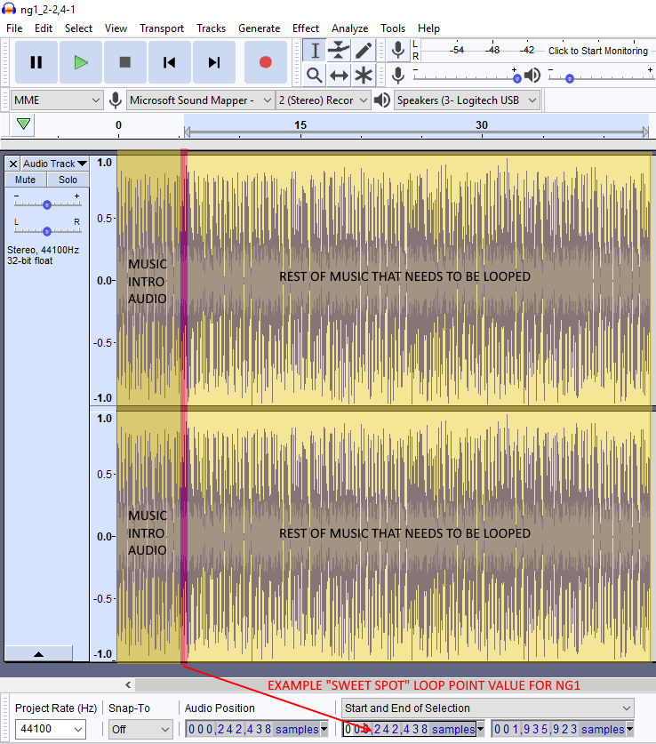Click the microphone icon beside recording device
This screenshot has height=744, width=656.
[x=116, y=100]
